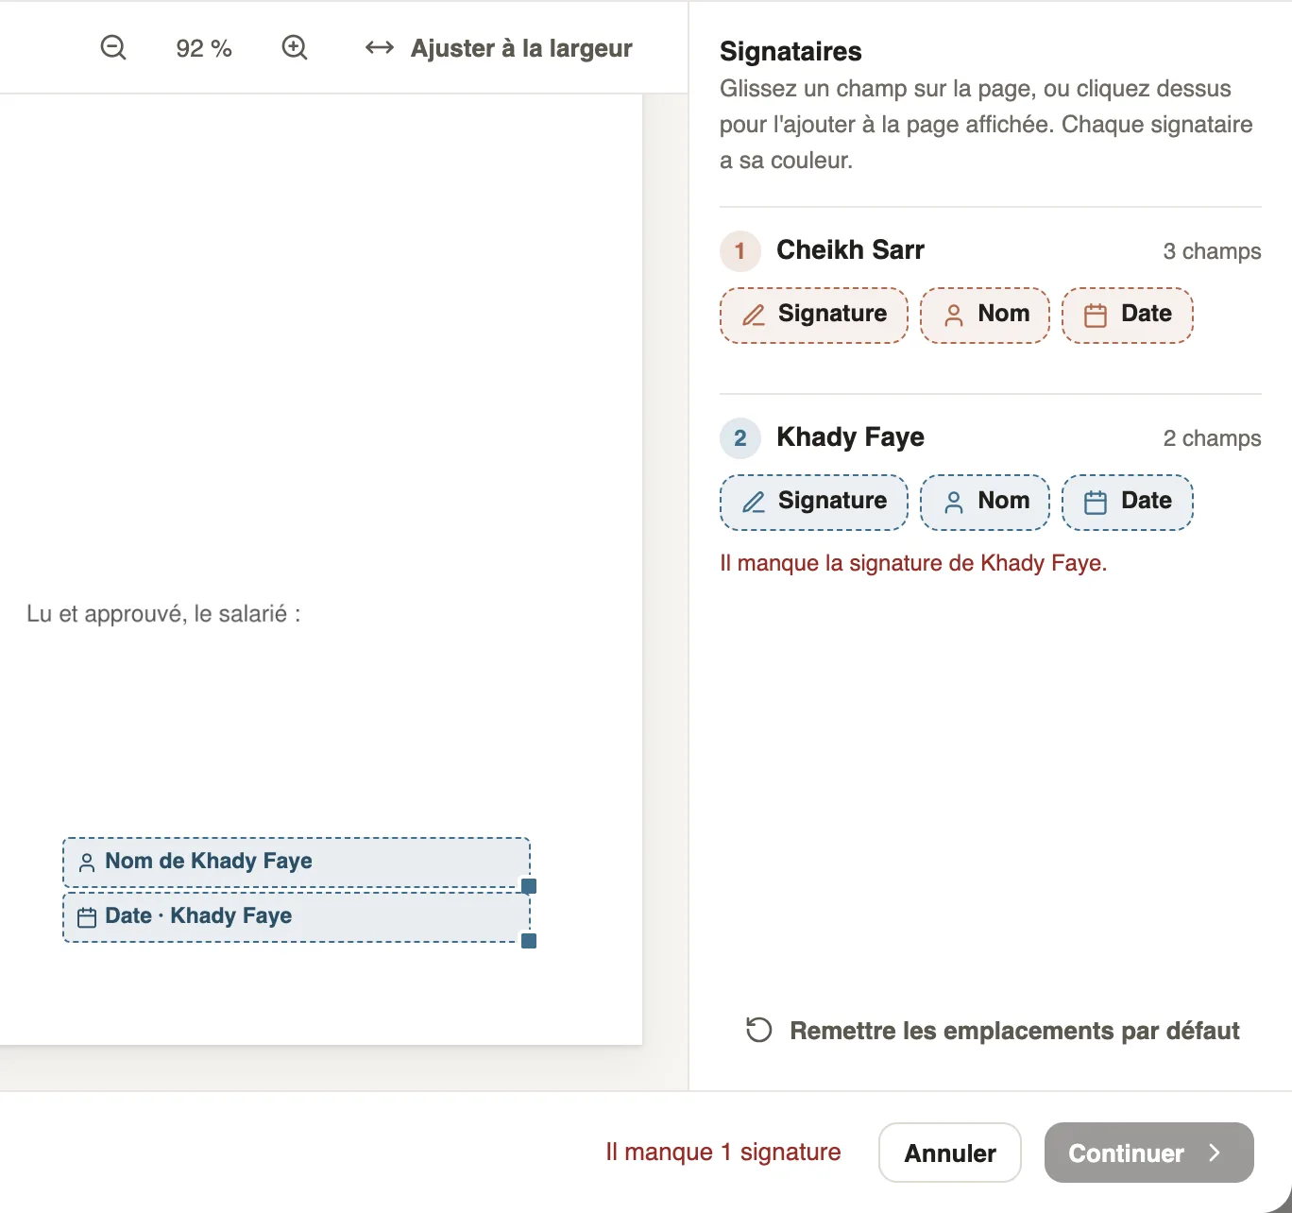Click the Il manque 1 signature warning
The width and height of the screenshot is (1292, 1213).
tap(723, 1152)
